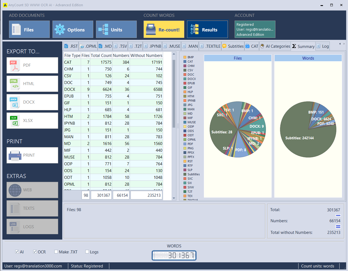Open the .MAN tab

pyautogui.click(x=190, y=46)
